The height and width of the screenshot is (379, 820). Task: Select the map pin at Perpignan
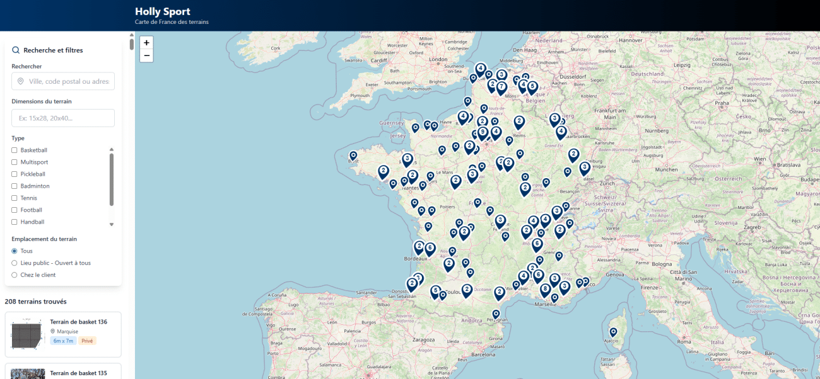coord(496,314)
